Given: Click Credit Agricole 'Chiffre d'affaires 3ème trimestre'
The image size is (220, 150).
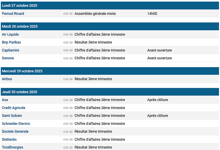Looking at the screenshot, I should (x=100, y=108).
